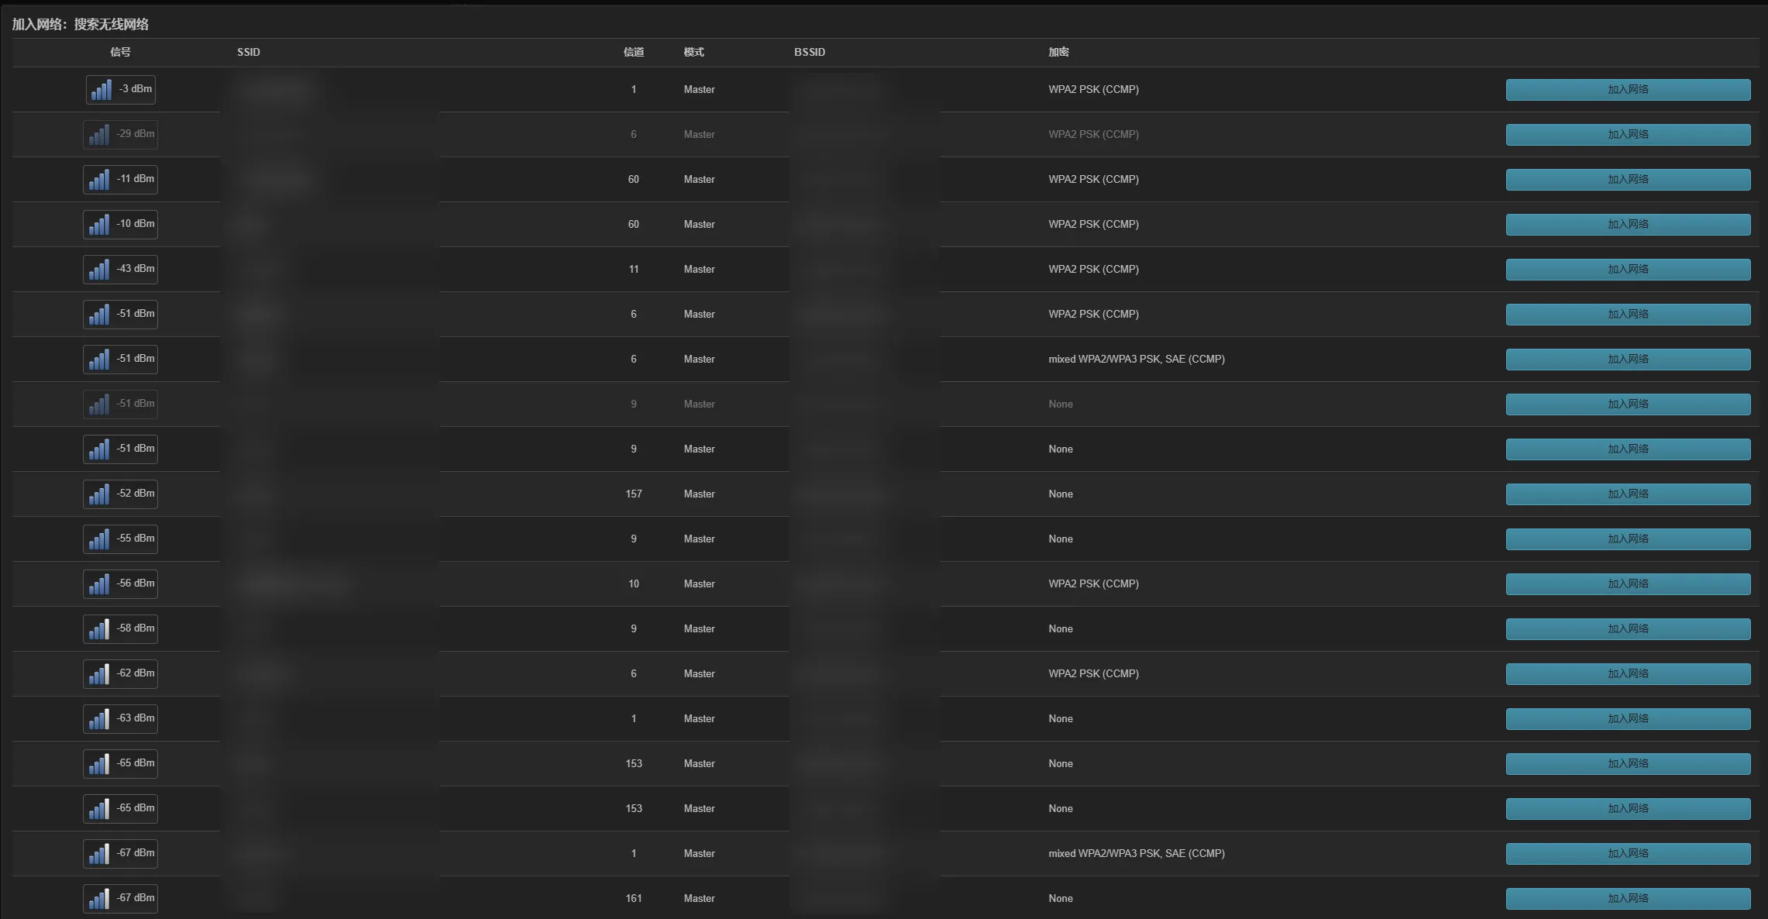The width and height of the screenshot is (1768, 919).
Task: Click the BSSID column header
Action: coord(809,52)
